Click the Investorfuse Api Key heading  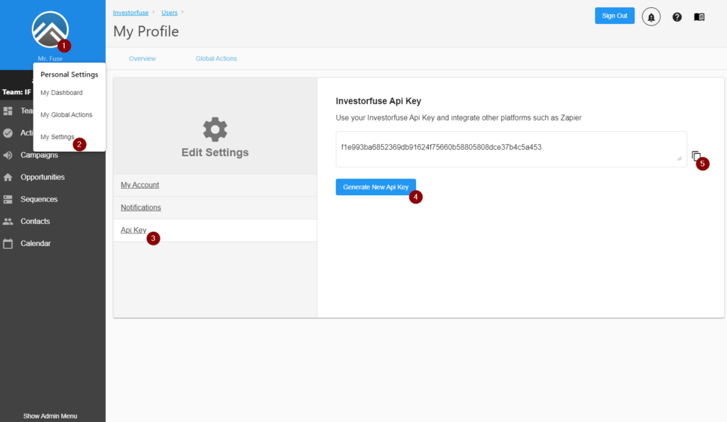(378, 101)
